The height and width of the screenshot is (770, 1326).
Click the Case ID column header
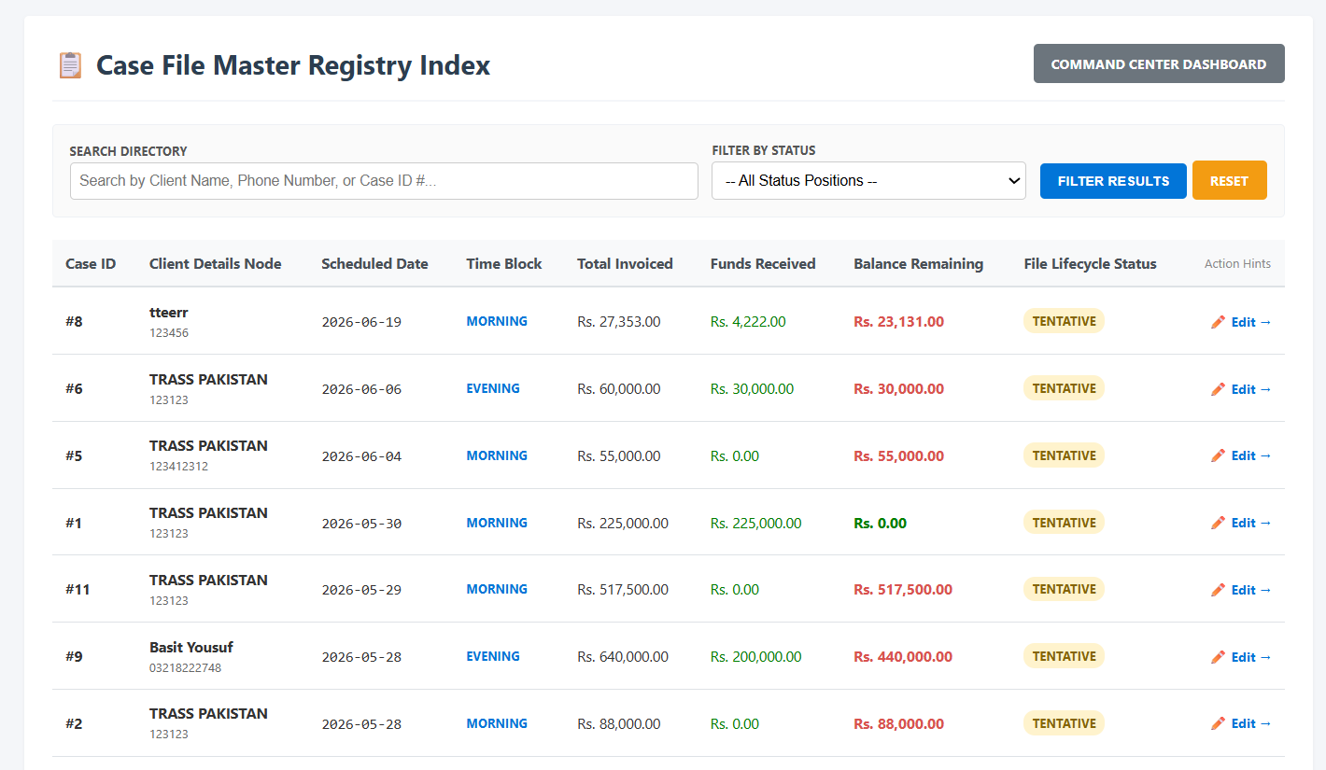[x=91, y=264]
